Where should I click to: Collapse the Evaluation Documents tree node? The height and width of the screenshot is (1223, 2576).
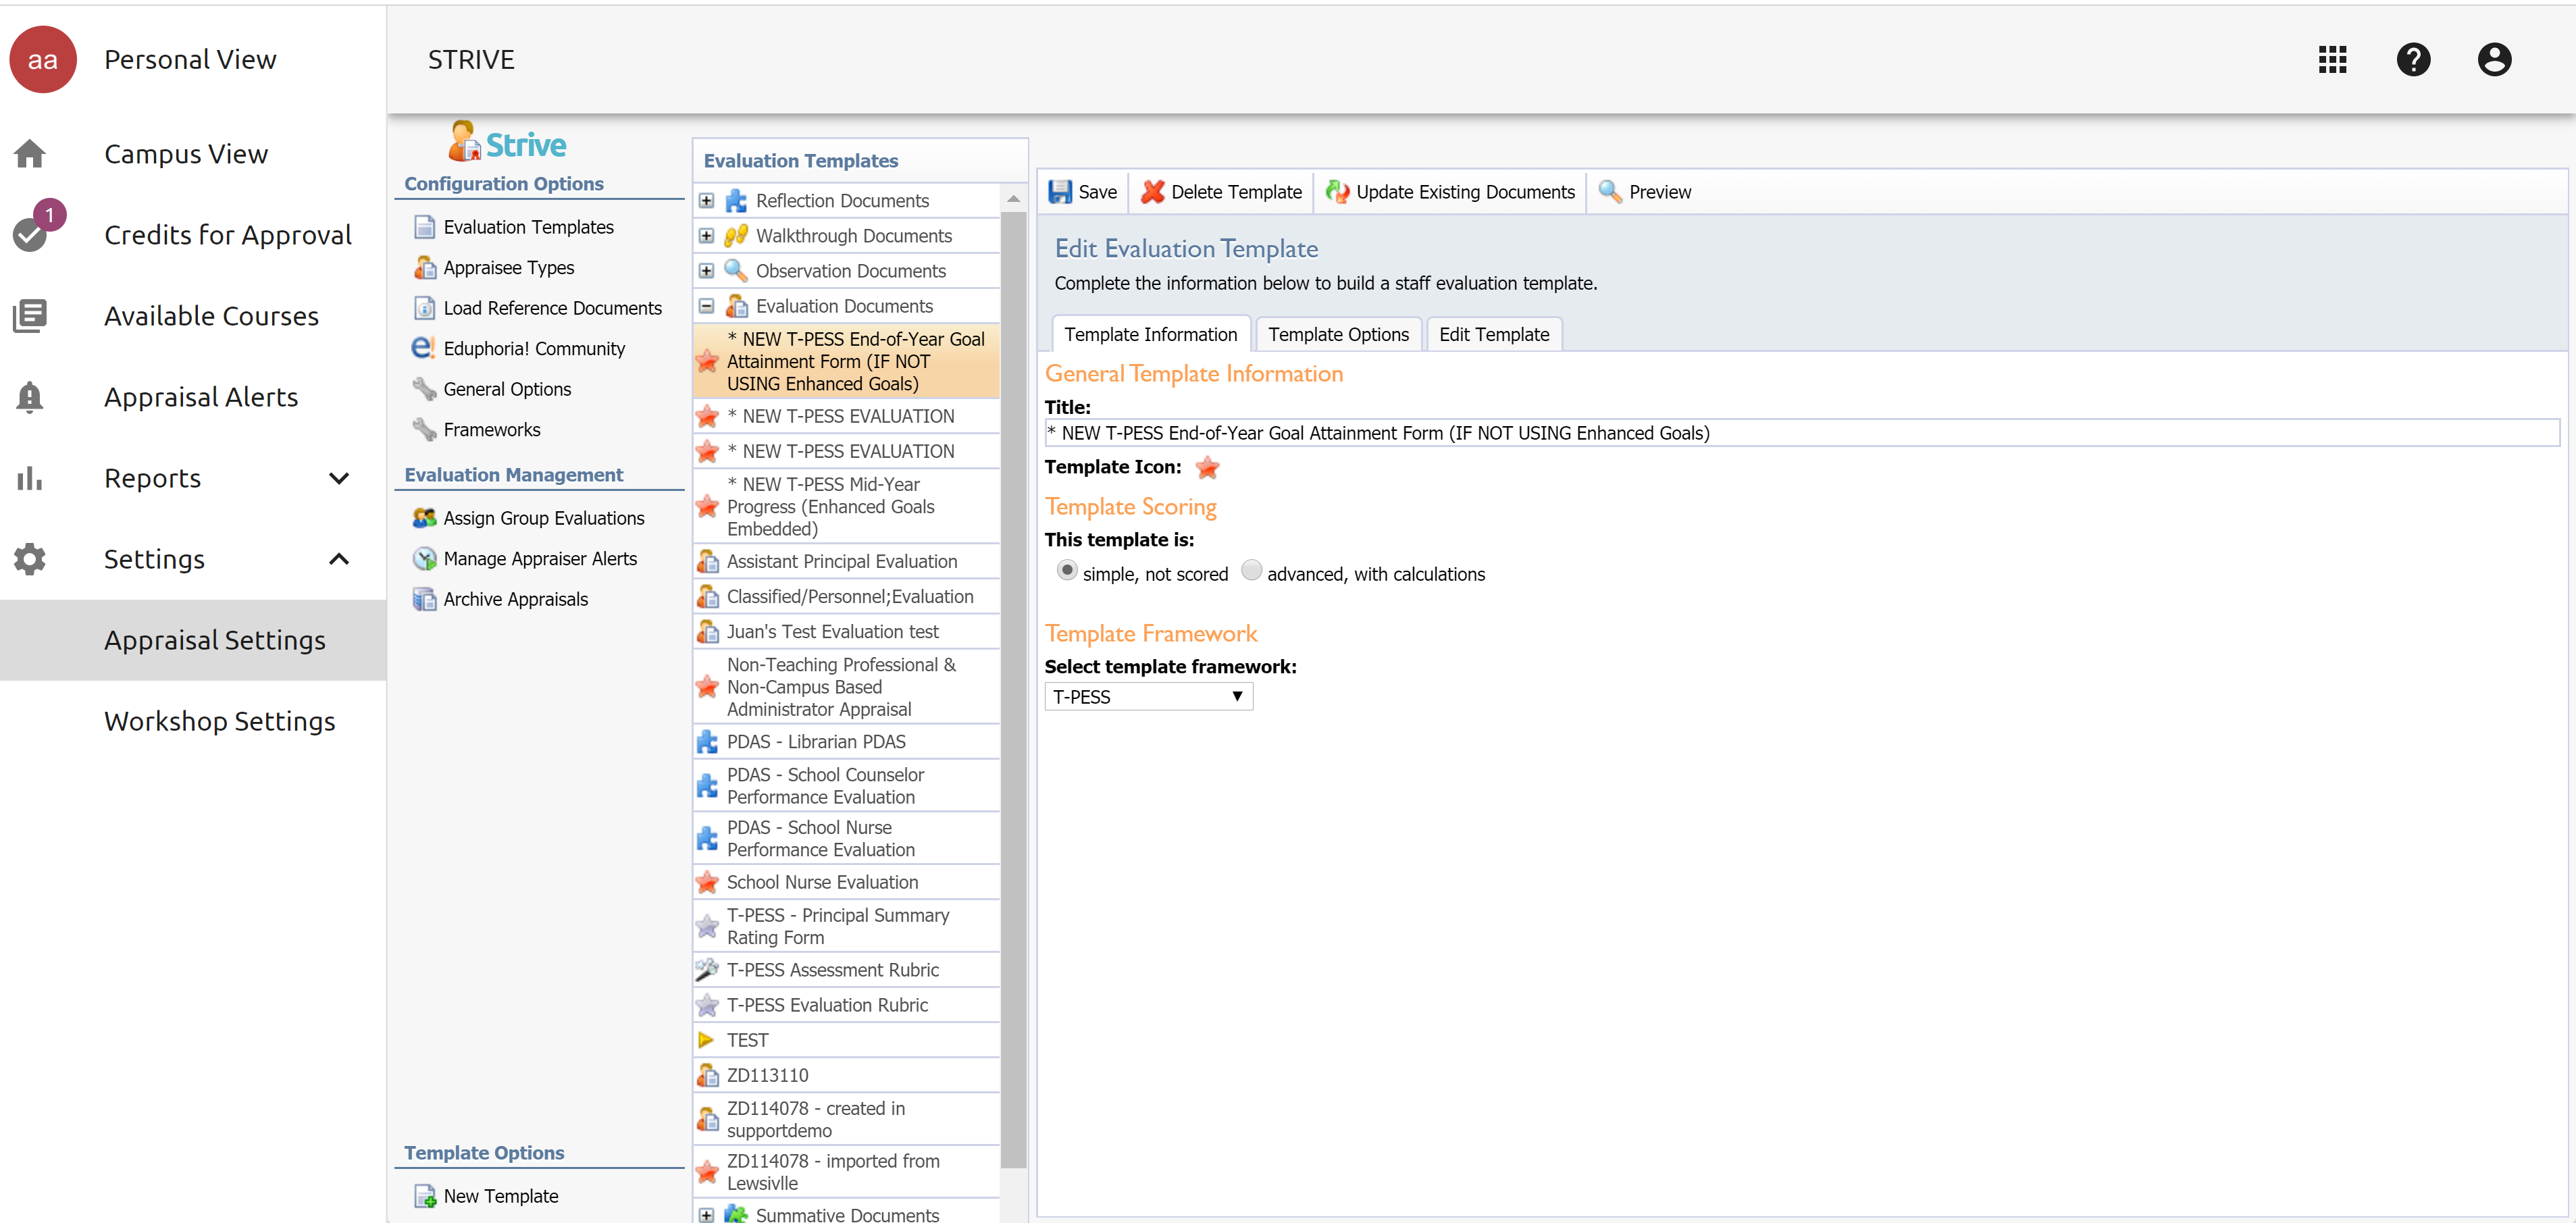click(x=706, y=306)
